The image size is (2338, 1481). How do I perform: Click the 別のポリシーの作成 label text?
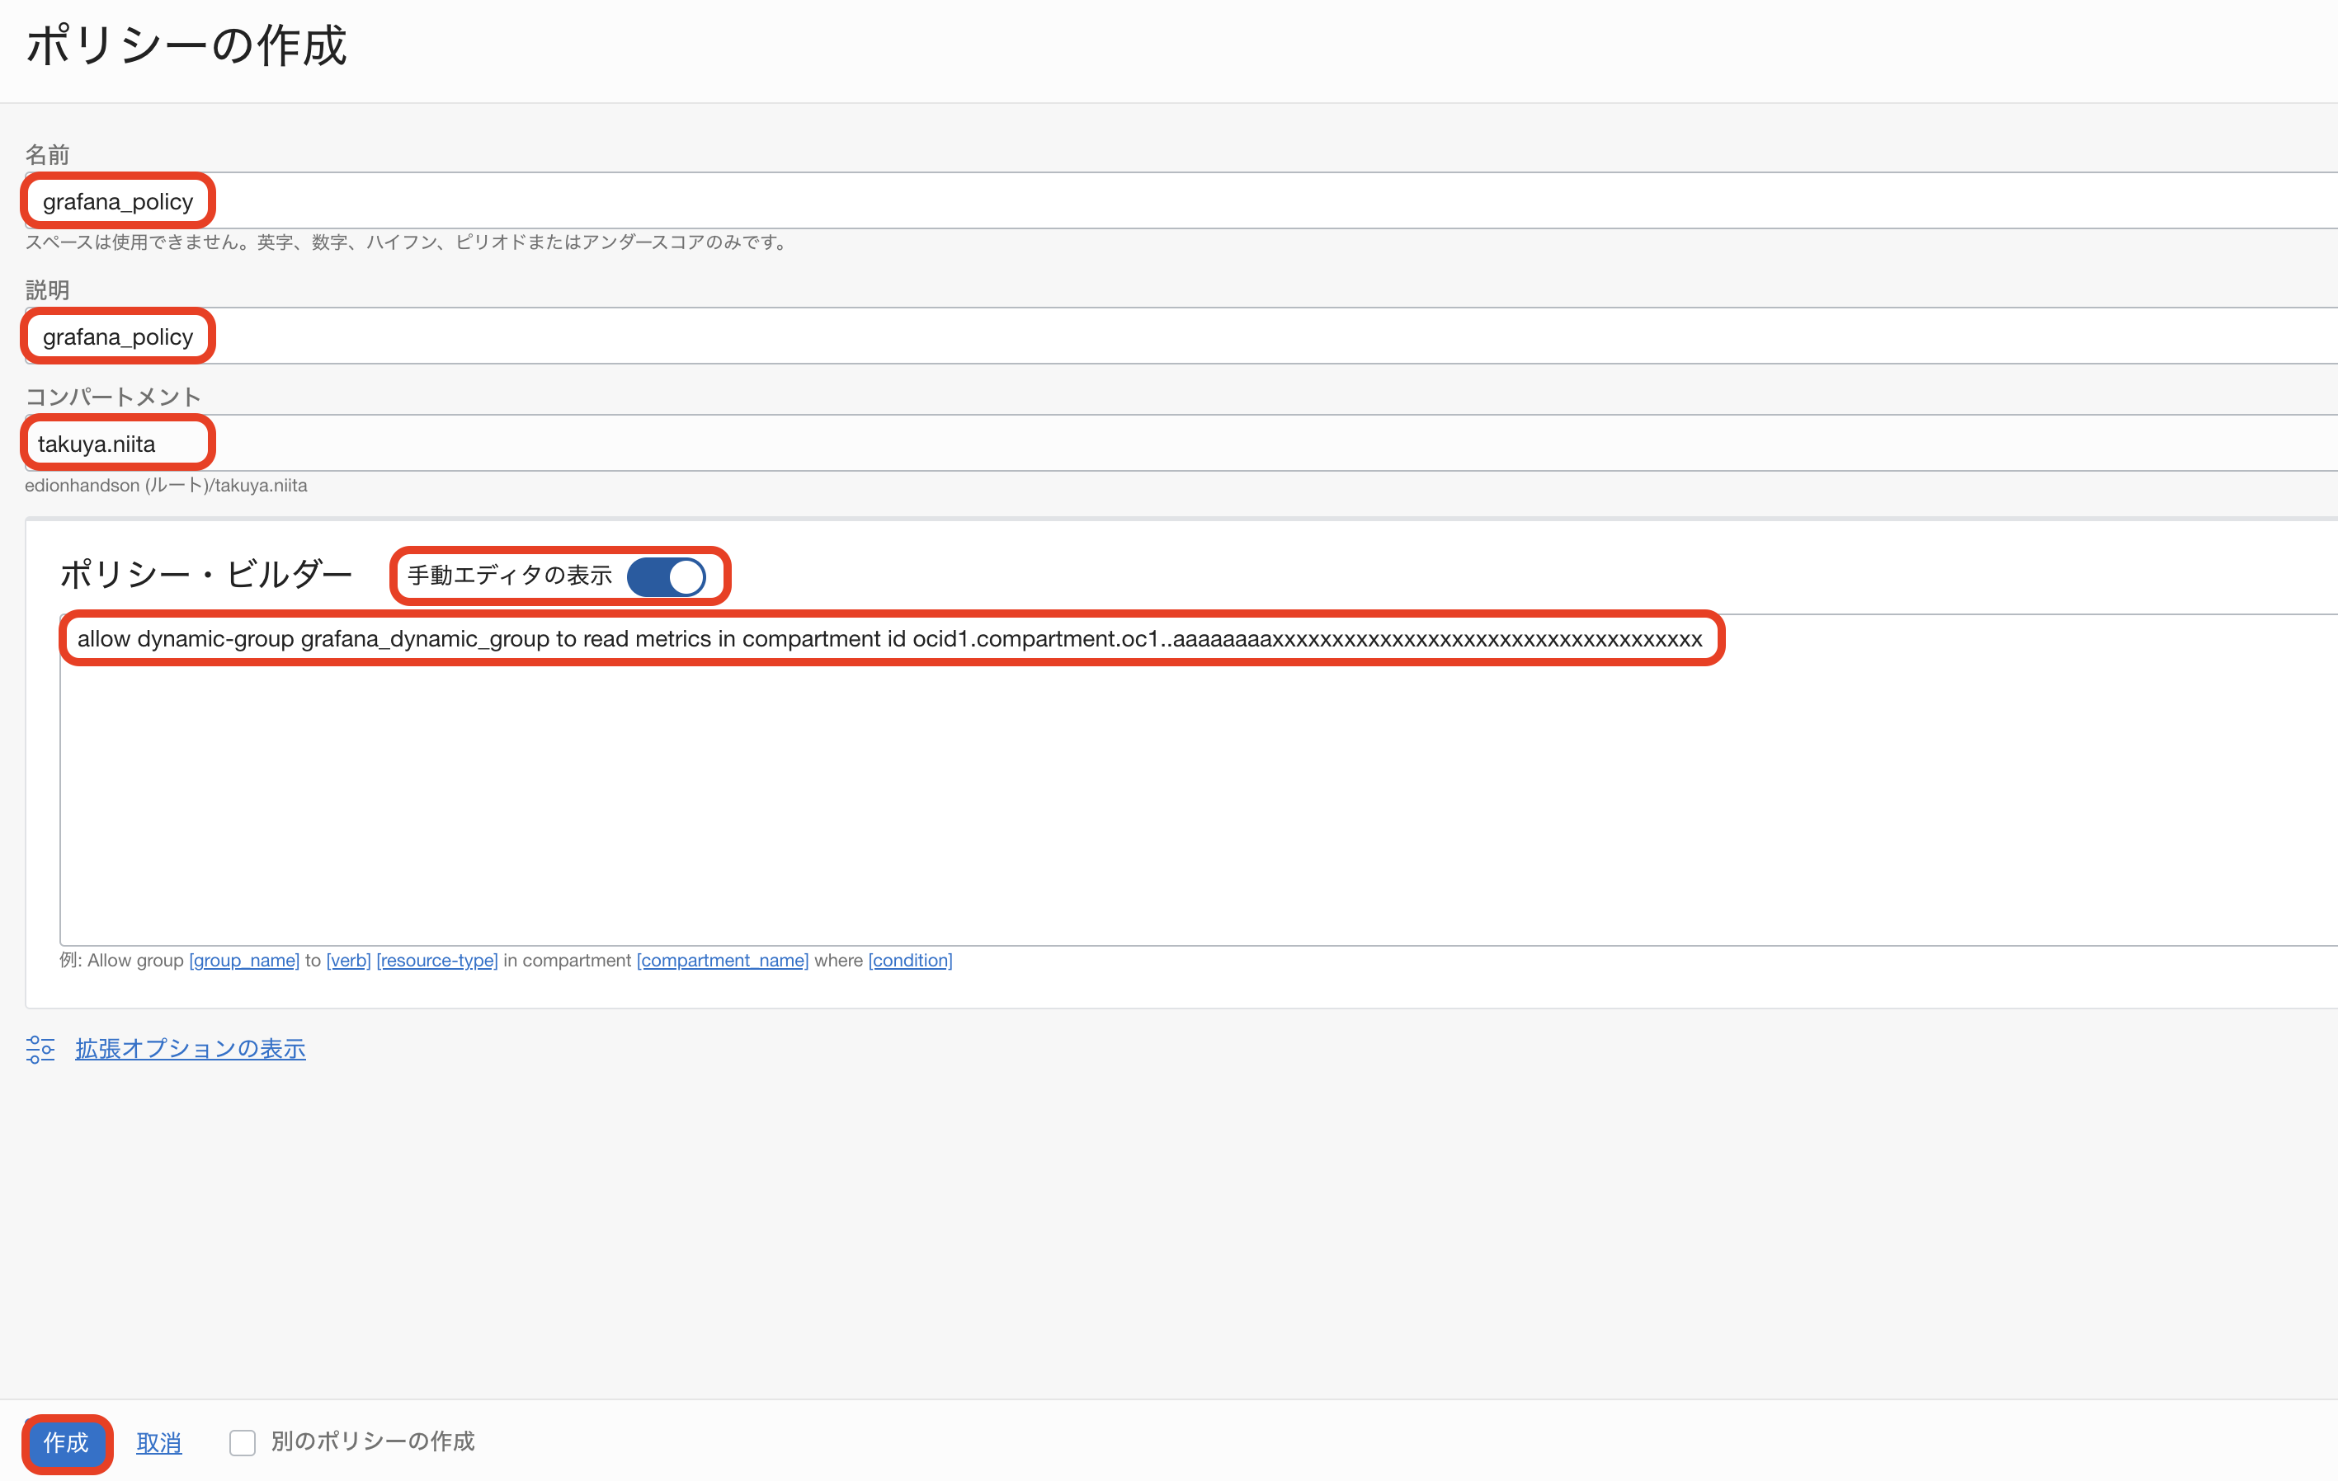point(373,1441)
